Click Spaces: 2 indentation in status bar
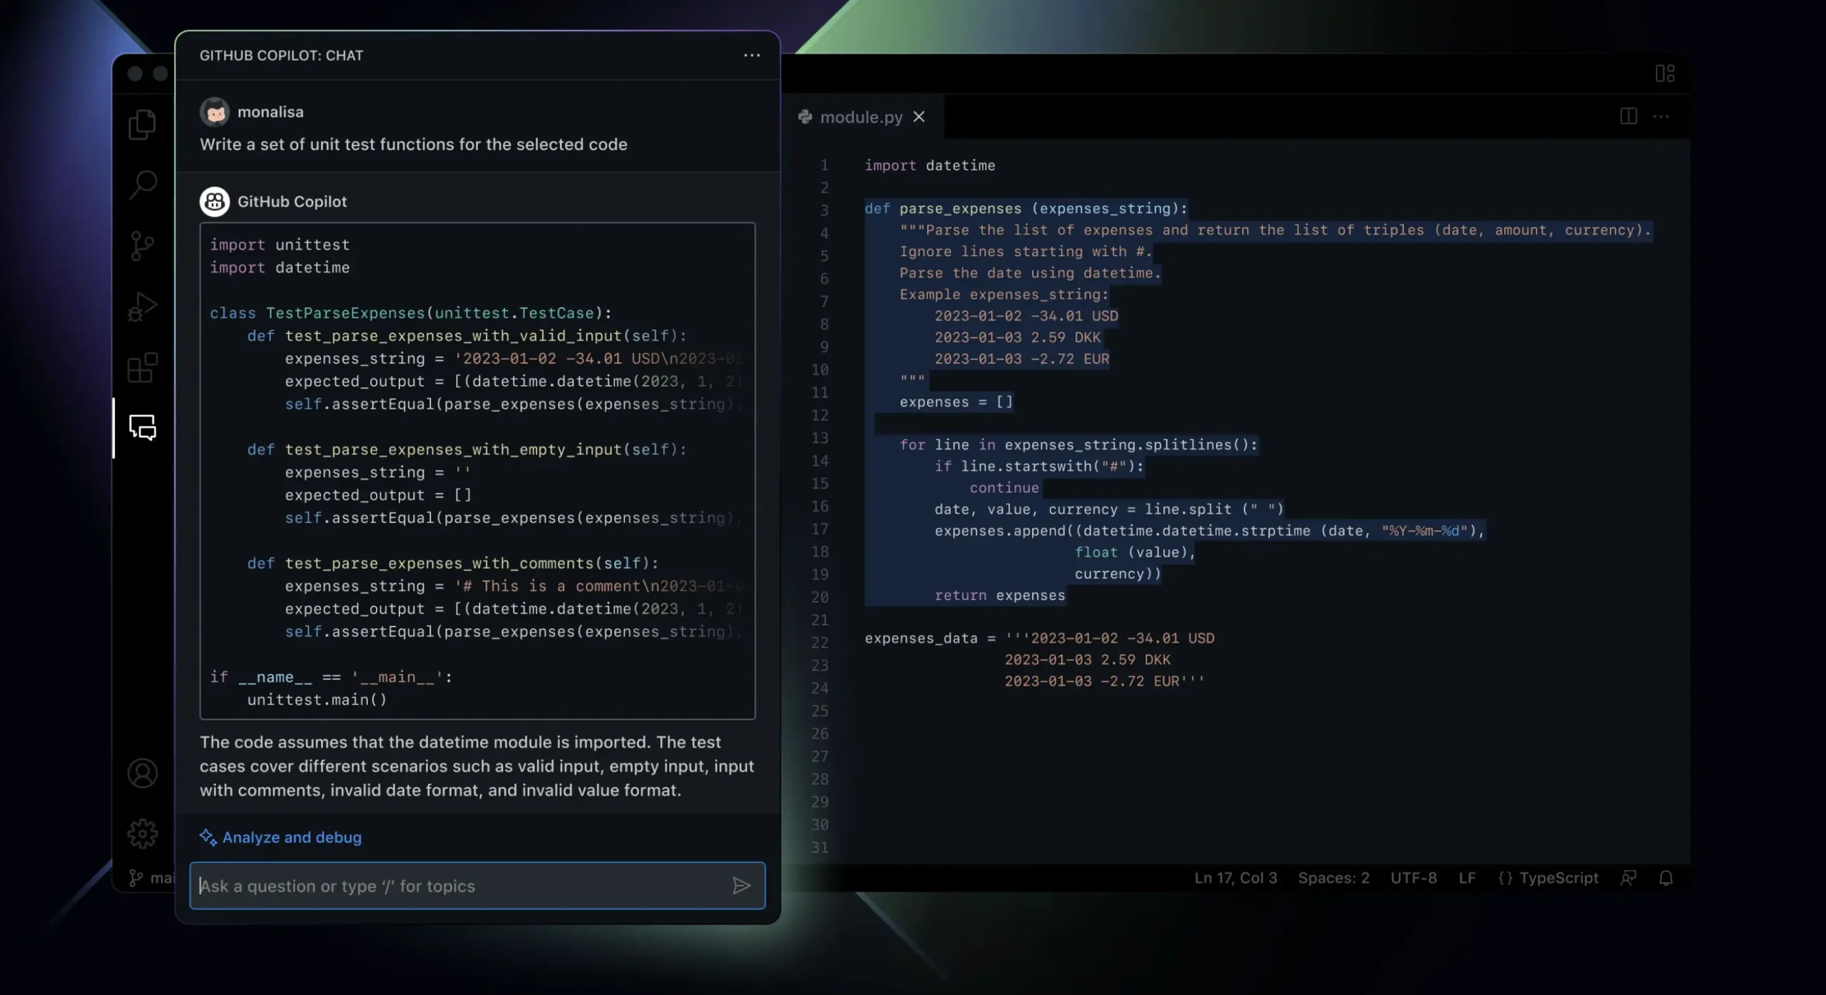The height and width of the screenshot is (995, 1826). click(x=1333, y=878)
